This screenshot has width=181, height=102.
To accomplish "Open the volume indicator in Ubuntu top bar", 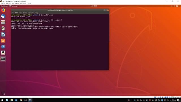I will [x=174, y=6].
